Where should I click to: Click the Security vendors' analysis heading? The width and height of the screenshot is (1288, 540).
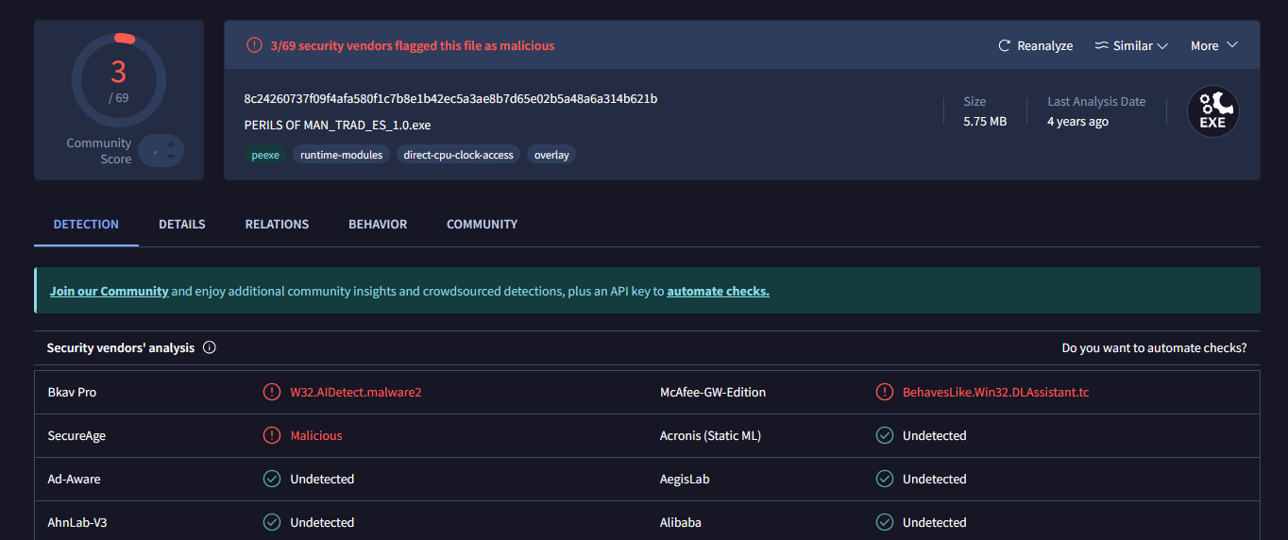(121, 347)
